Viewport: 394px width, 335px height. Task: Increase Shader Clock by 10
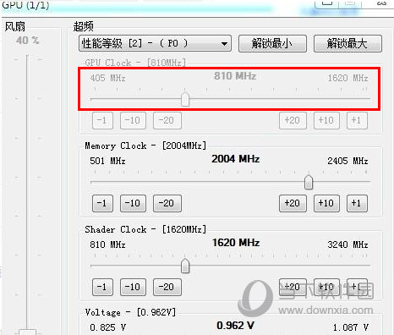[x=326, y=287]
